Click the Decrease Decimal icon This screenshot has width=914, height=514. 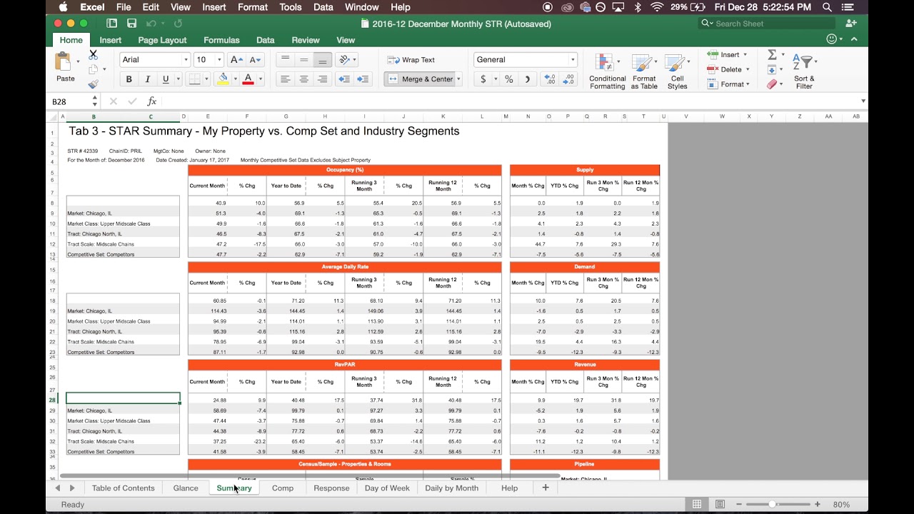(x=568, y=79)
